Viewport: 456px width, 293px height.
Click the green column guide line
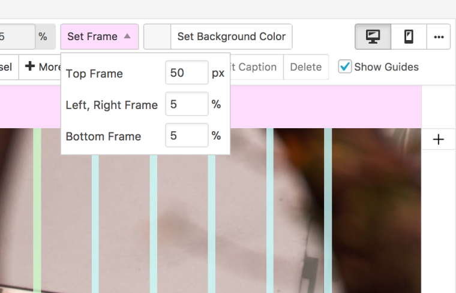[37, 210]
